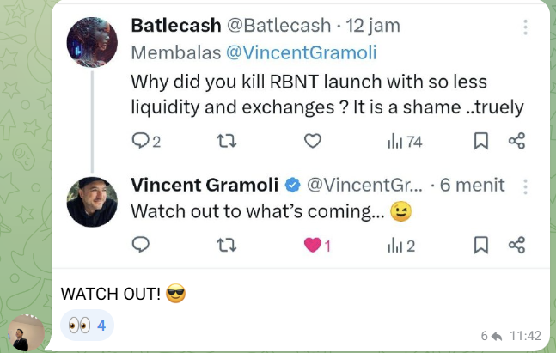Retweet Vincent Gramoli's tweet
Image resolution: width=556 pixels, height=353 pixels.
[x=226, y=245]
